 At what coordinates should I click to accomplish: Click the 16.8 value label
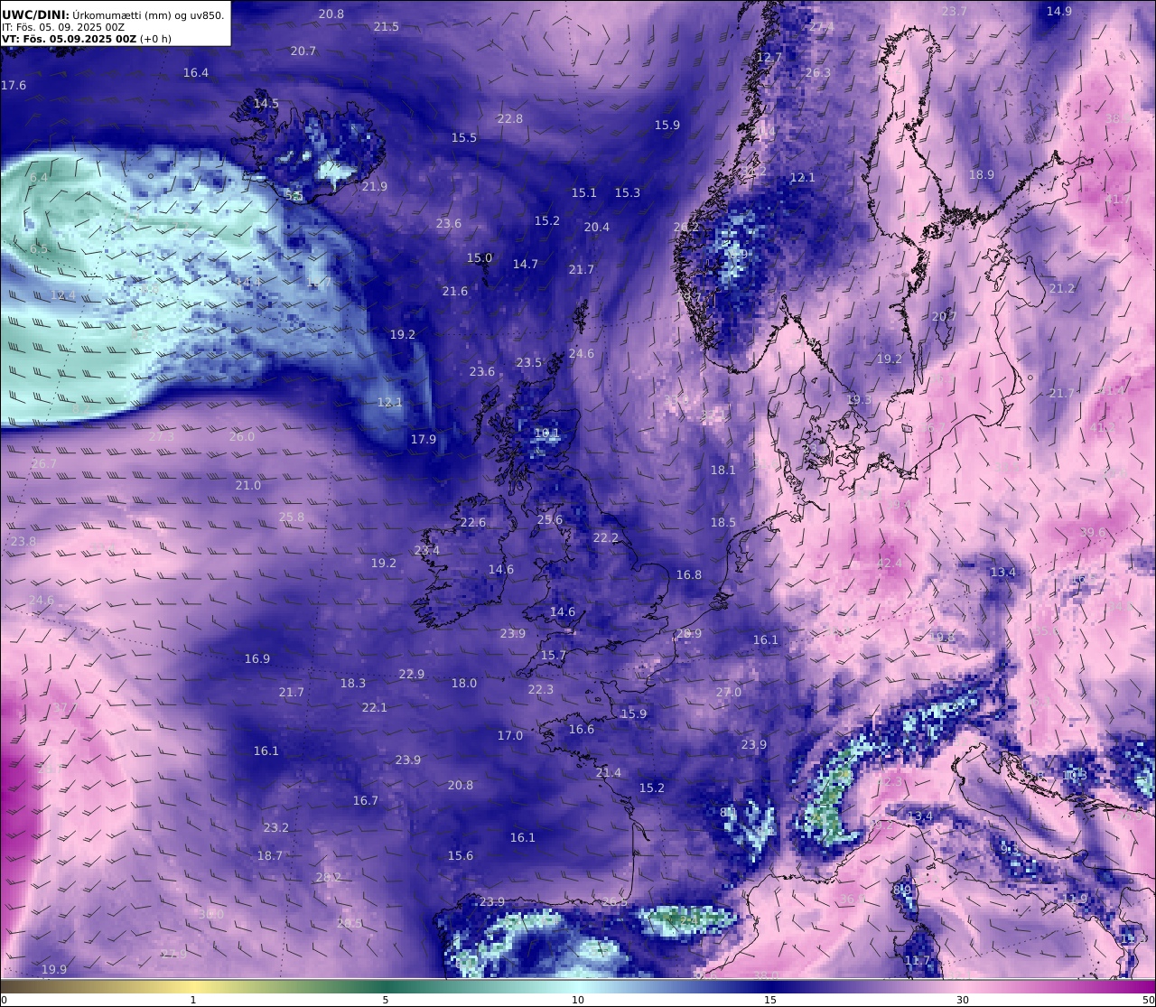[x=689, y=575]
